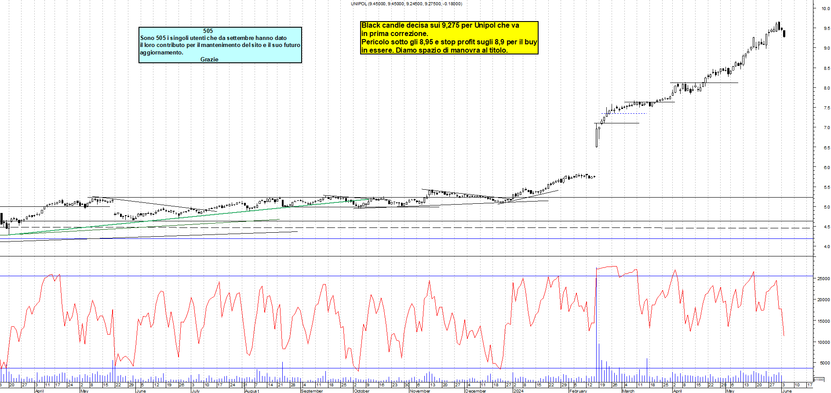Click the October month label
831x393 pixels.
pyautogui.click(x=362, y=391)
